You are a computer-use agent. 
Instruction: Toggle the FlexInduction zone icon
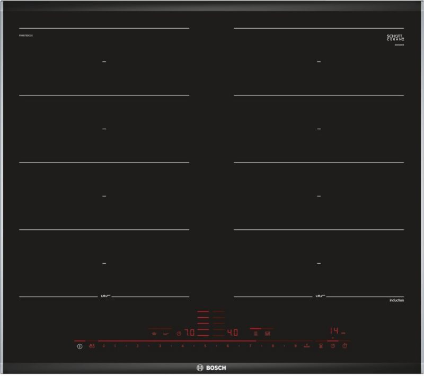(255, 334)
